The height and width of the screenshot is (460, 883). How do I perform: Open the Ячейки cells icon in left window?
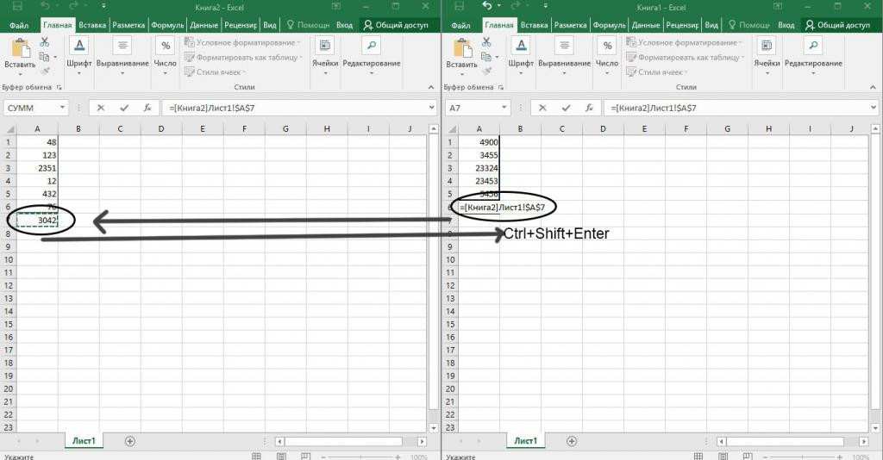(325, 46)
